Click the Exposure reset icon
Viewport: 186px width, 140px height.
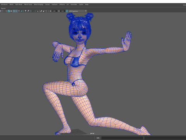[x=50, y=11]
